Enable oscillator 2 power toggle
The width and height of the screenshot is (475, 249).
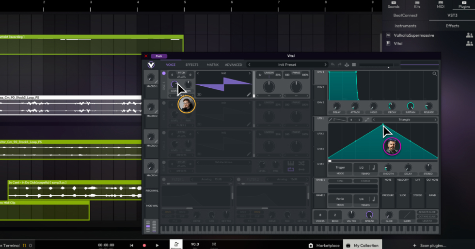[x=164, y=103]
